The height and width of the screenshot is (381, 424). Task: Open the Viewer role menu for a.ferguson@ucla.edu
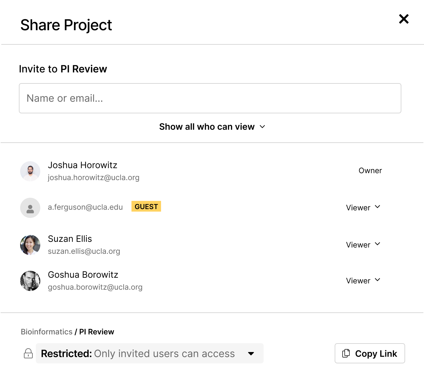coord(363,208)
